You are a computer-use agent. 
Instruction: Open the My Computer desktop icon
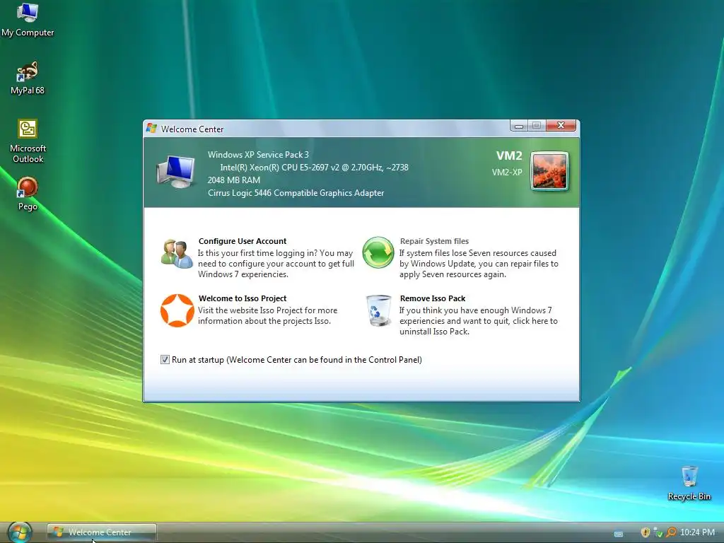[28, 21]
